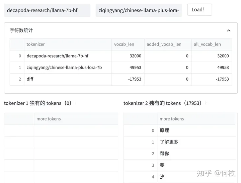
Task: Sort by the added_vocab_len column header
Action: click(x=168, y=44)
